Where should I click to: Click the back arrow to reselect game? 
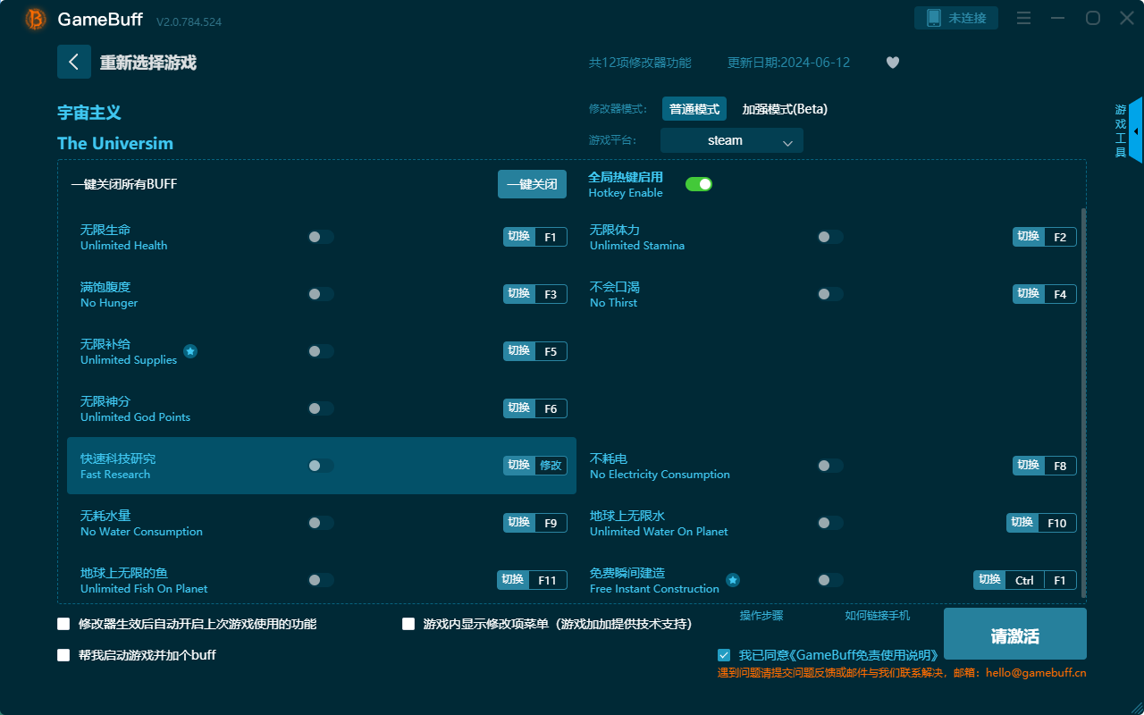coord(74,62)
